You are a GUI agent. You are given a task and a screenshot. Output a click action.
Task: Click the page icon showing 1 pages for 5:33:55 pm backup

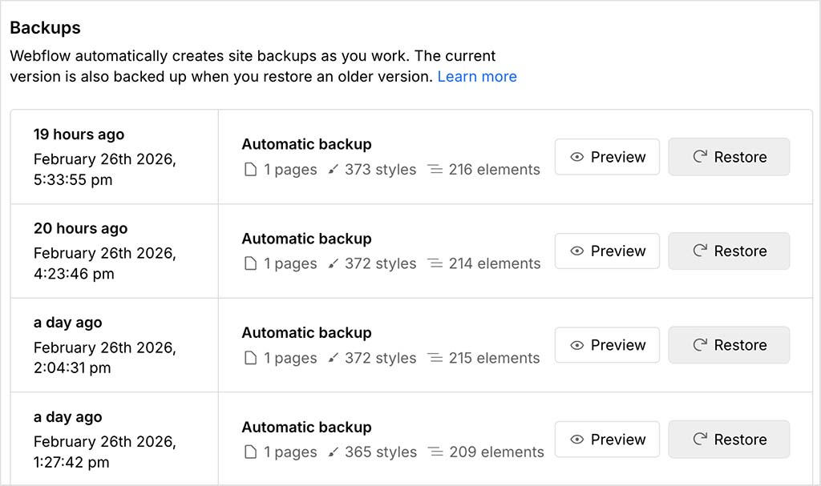coord(249,170)
